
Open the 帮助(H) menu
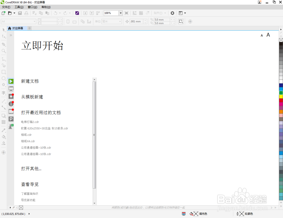click(x=46, y=7)
